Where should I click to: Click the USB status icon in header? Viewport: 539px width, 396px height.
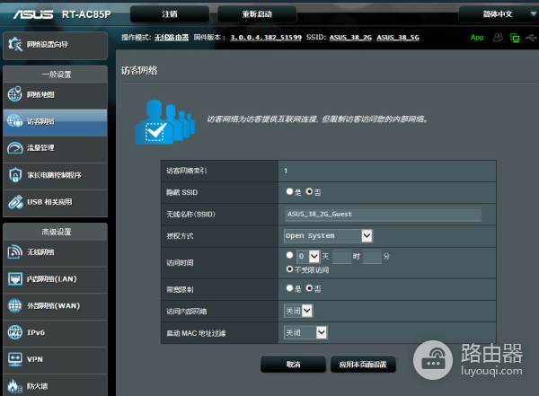tap(531, 37)
